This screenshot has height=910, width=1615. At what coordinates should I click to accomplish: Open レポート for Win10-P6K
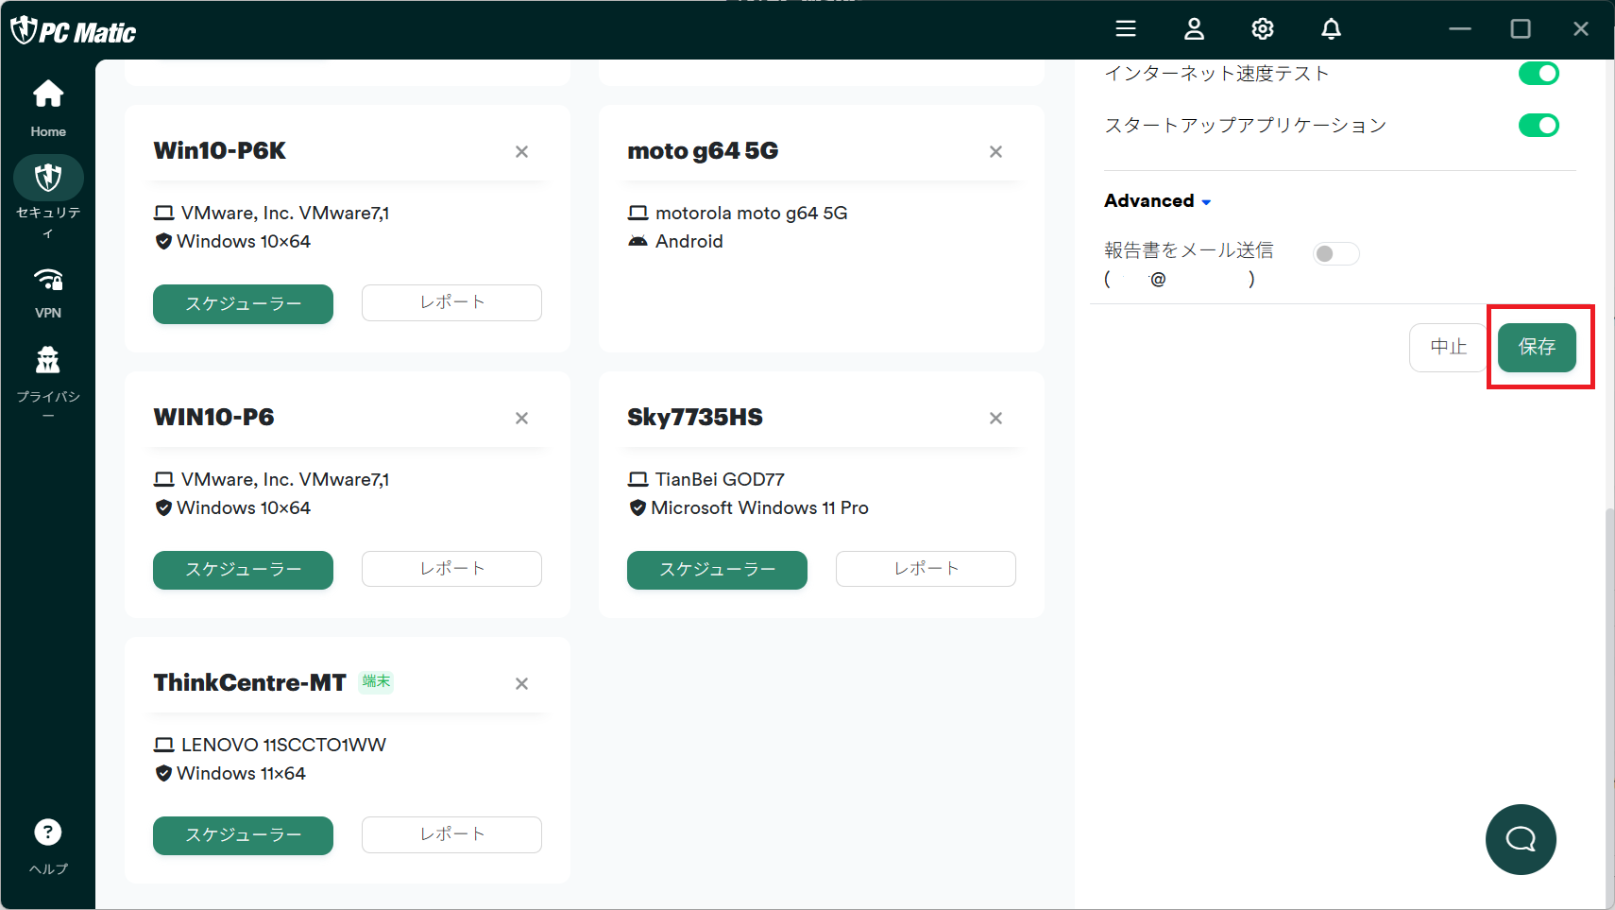(x=451, y=302)
